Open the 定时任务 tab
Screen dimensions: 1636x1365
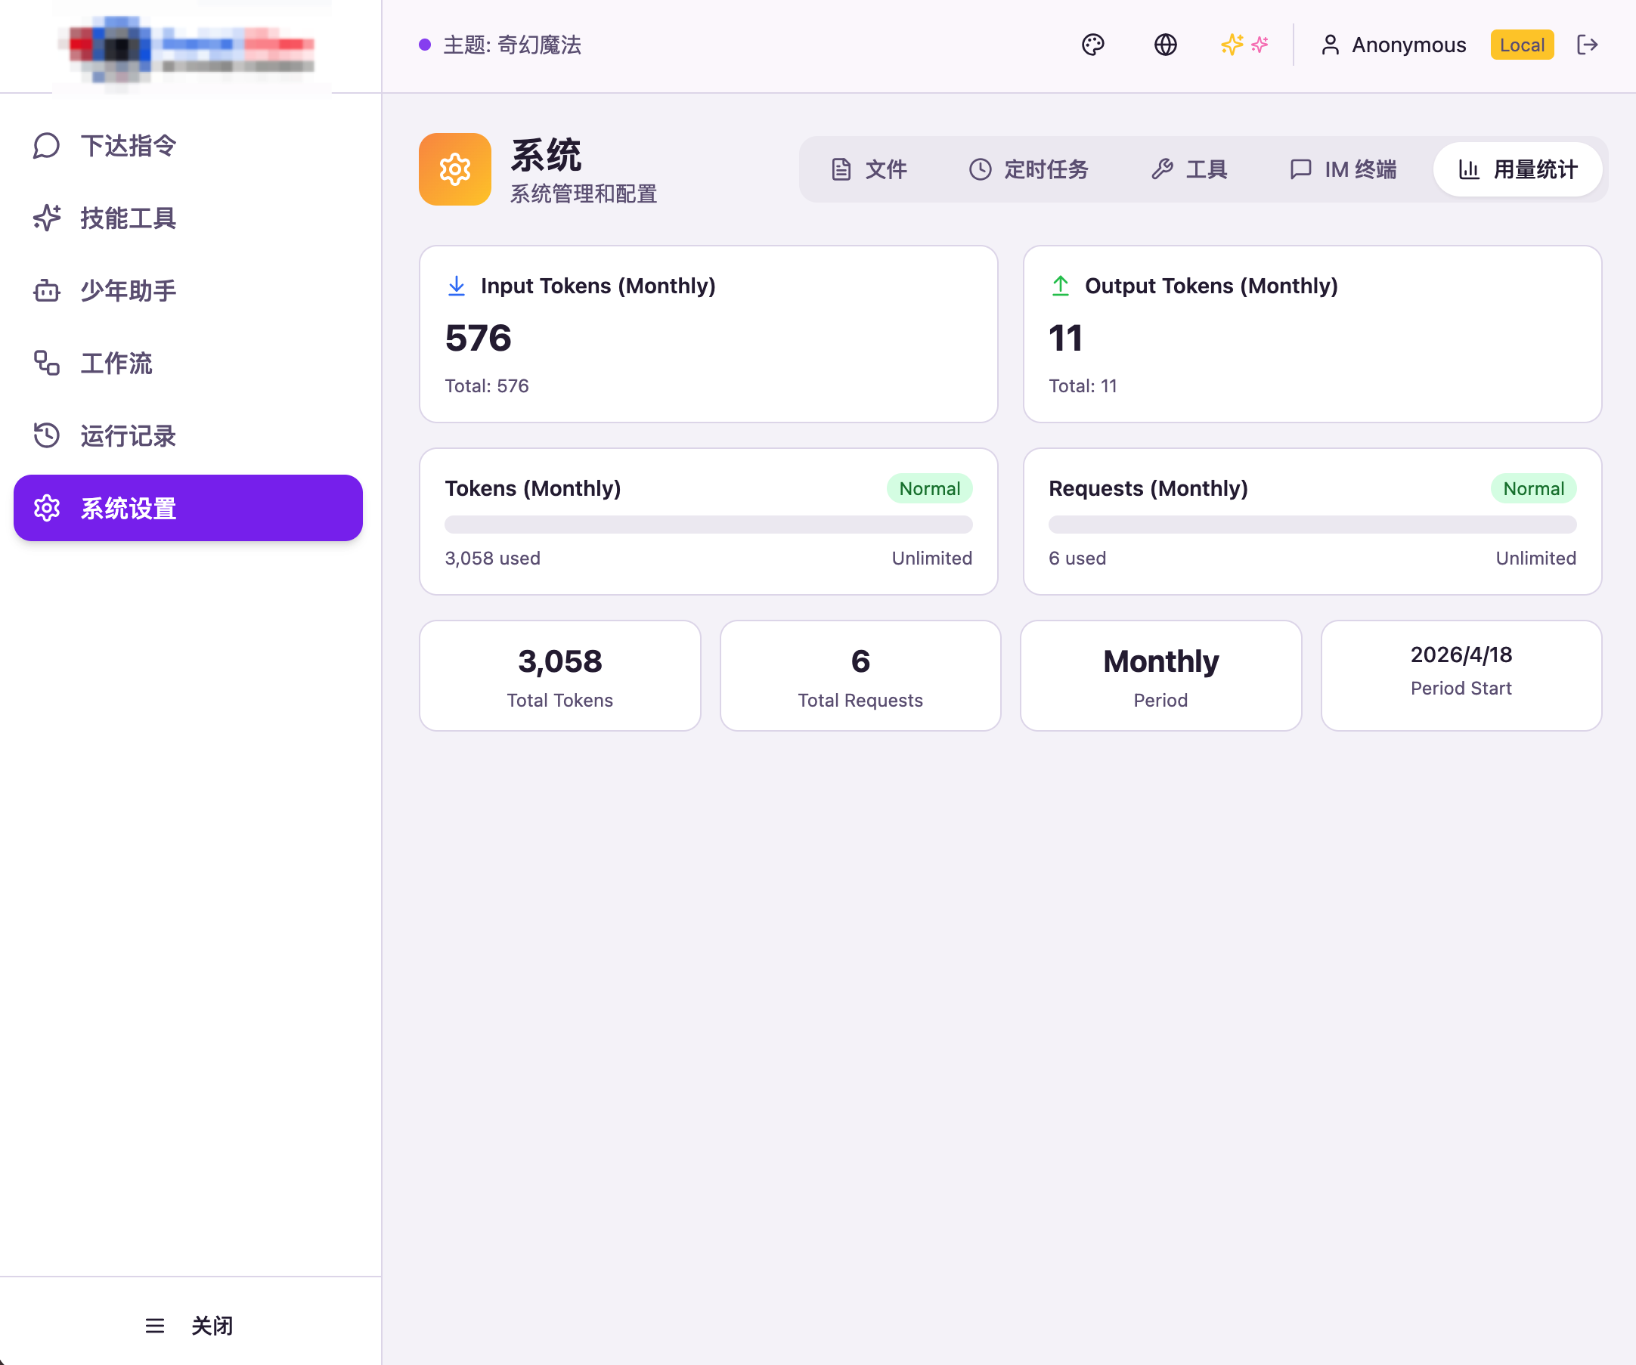tap(1028, 169)
